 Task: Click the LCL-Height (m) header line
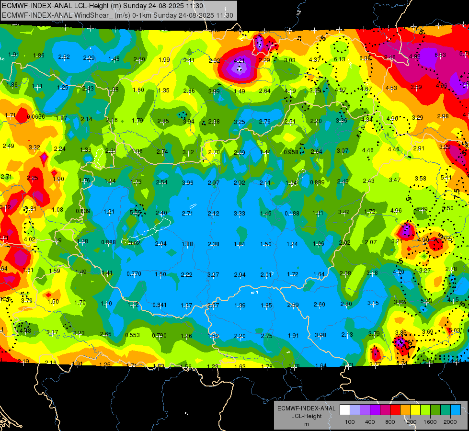point(103,6)
